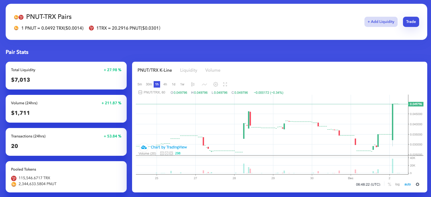Image resolution: width=431 pixels, height=197 pixels.
Task: Switch the chart to 1w interval
Action: 182,84
